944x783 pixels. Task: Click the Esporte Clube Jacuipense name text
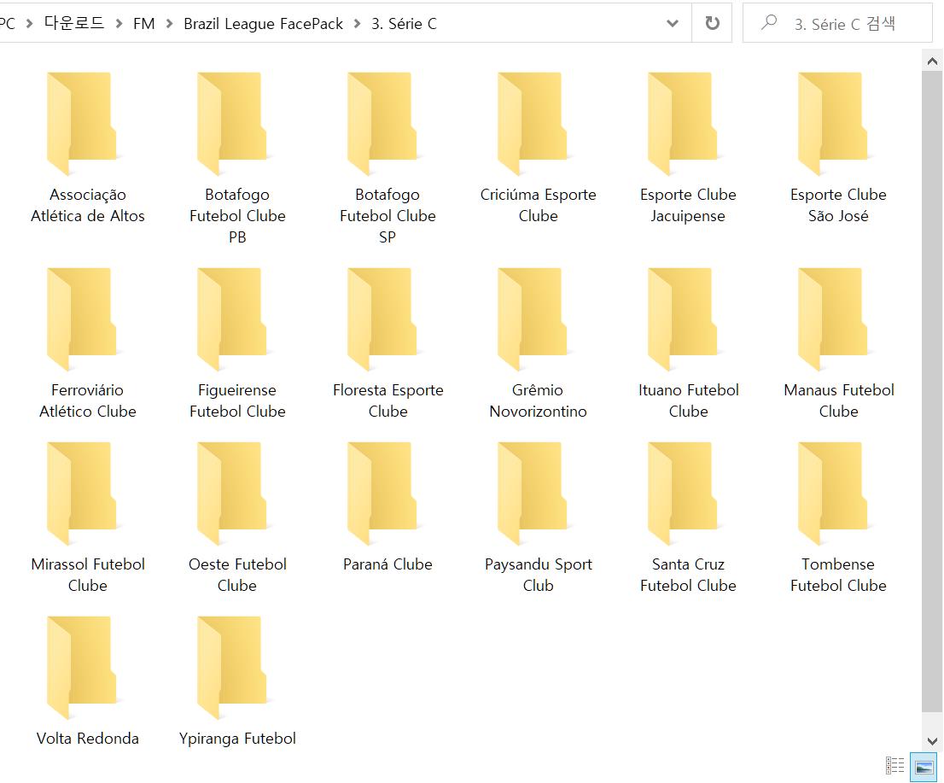[x=688, y=205]
